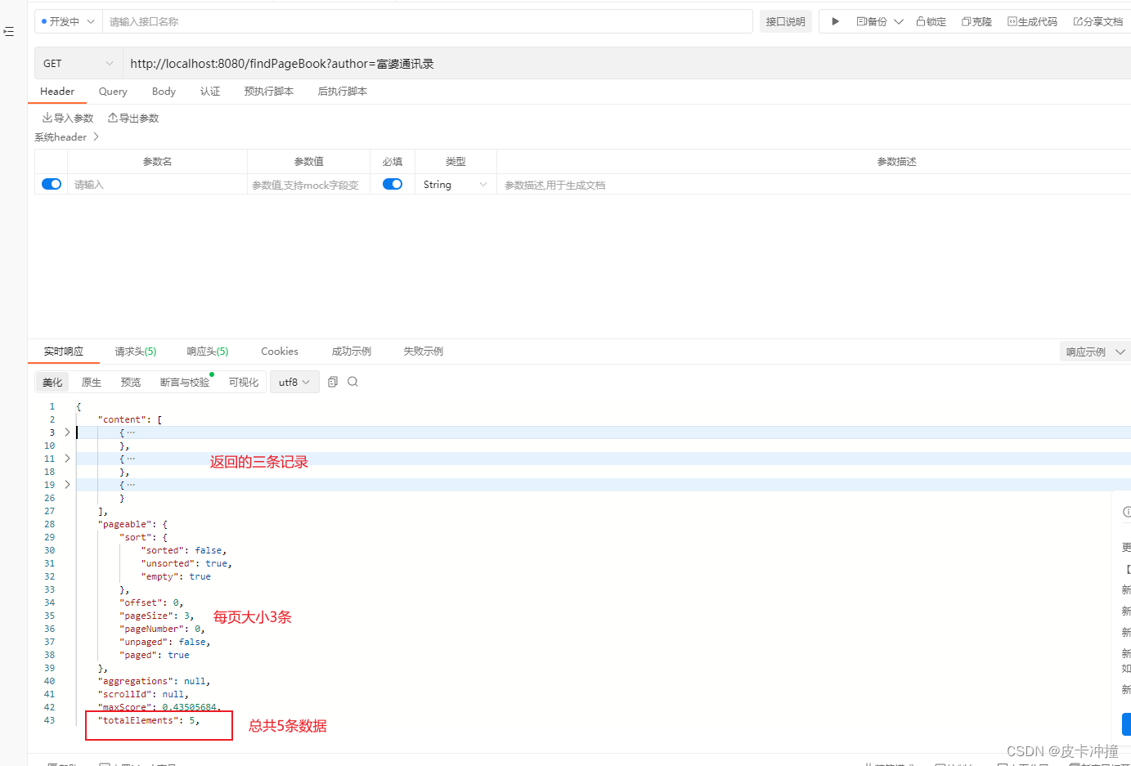Click the "unsorted": true line

(186, 563)
